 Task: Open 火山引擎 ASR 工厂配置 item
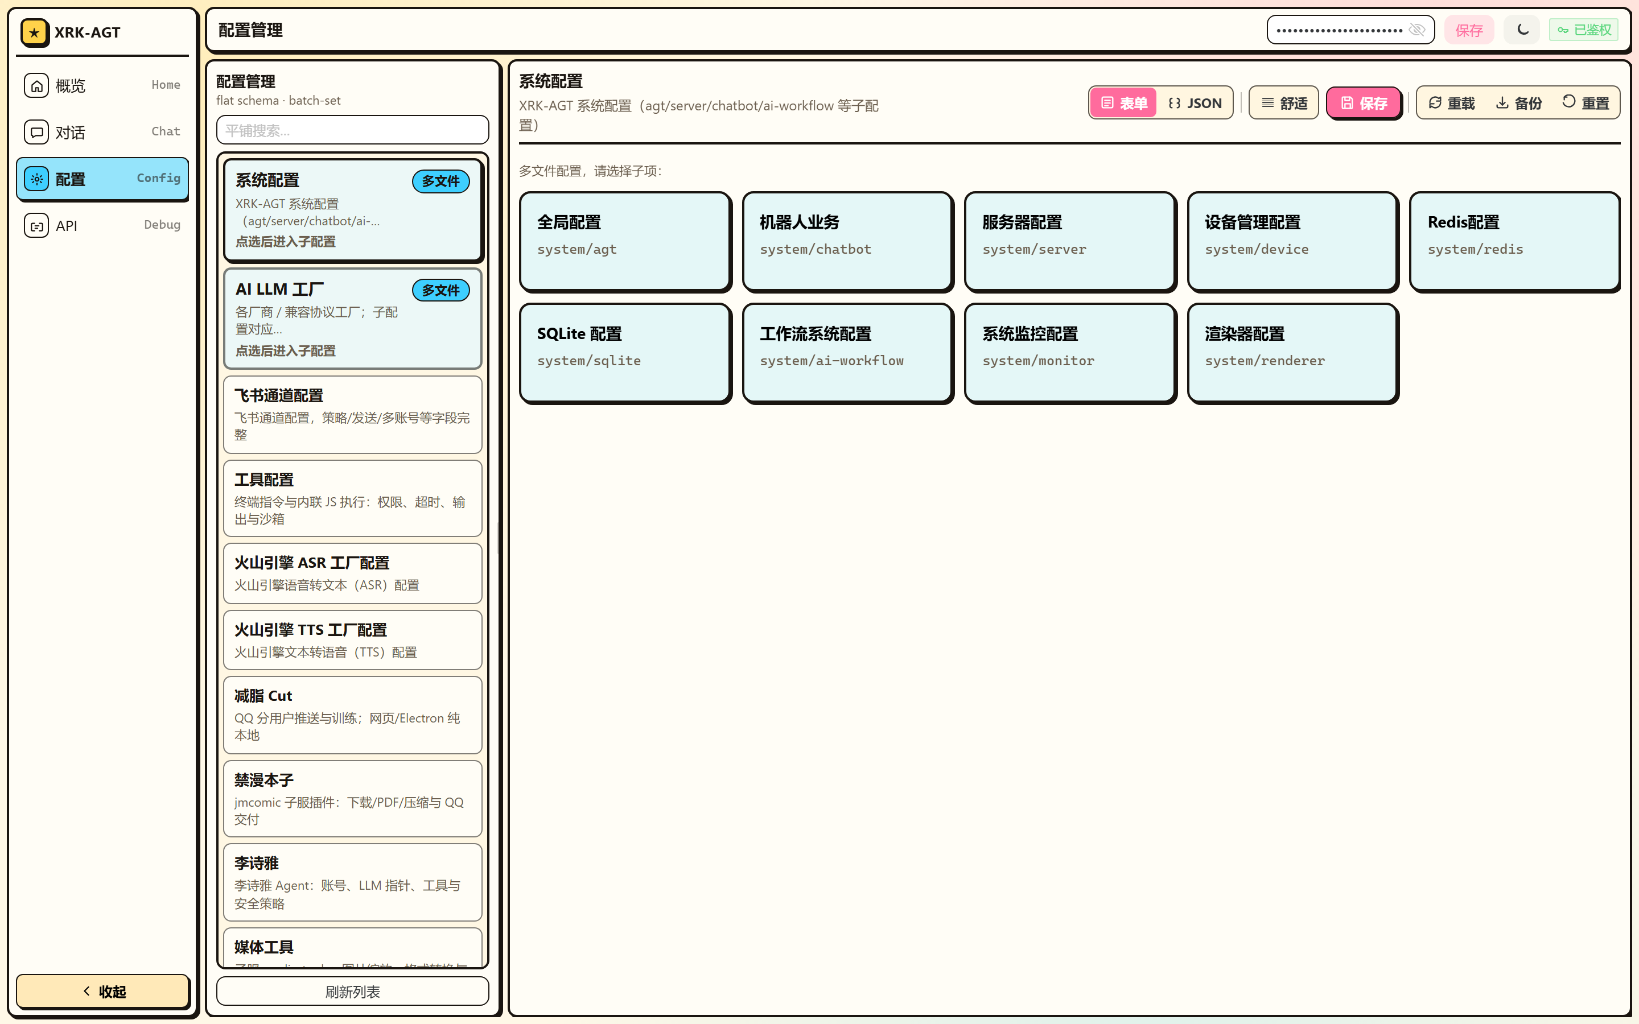click(x=352, y=573)
